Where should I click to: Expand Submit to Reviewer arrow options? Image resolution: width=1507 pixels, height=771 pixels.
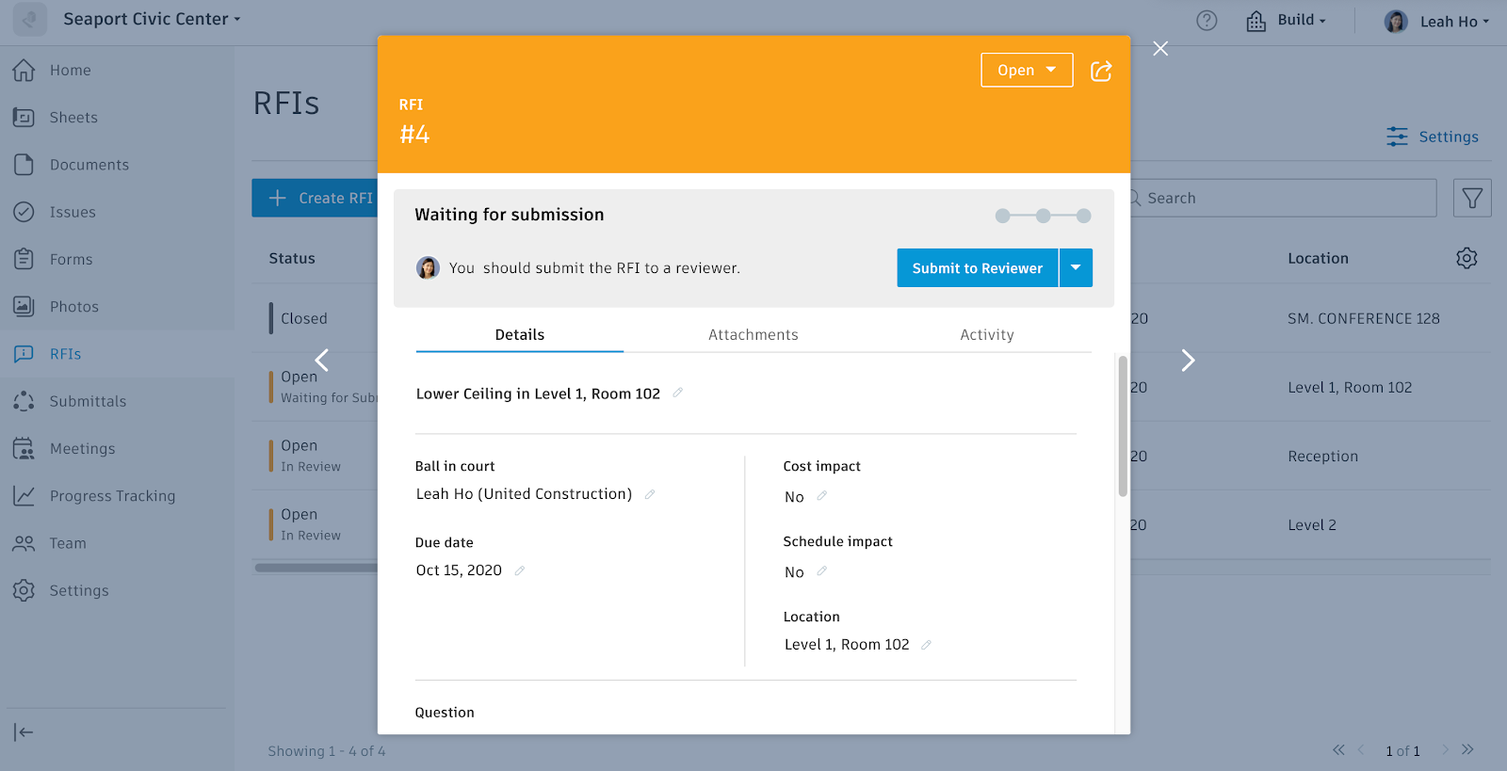[x=1076, y=267]
